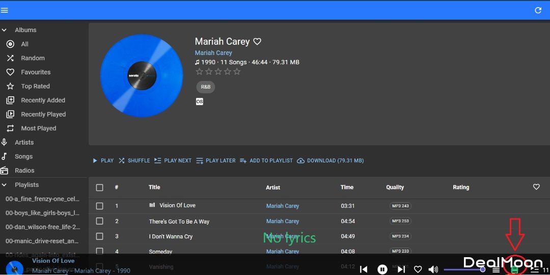The width and height of the screenshot is (550, 275).
Task: Select the checkbox for I Don't Wanna Cry
Action: [x=99, y=236]
